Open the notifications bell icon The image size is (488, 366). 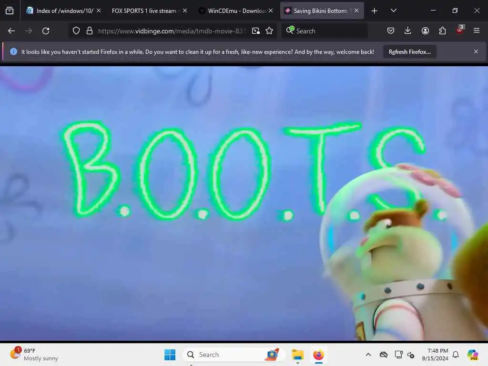click(456, 355)
